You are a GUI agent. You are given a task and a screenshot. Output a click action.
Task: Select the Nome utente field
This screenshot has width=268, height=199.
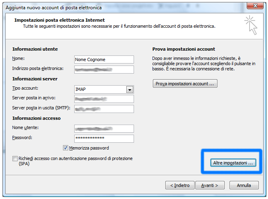tap(104, 129)
